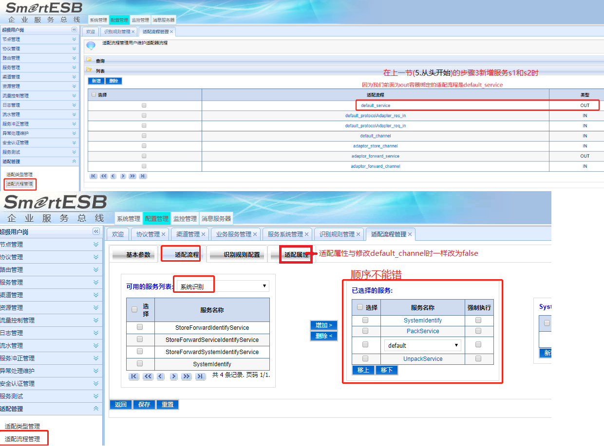Click the lightbulb info icon near 适配流程管理用户维护
This screenshot has height=446, width=604.
click(x=91, y=46)
